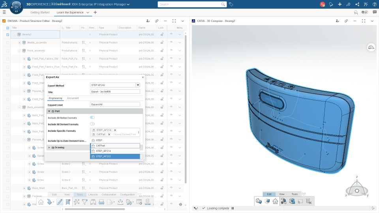Screen dimensions: 379x213
Task: Click the vertical scrollbar of the structure table
Action: click(186, 109)
